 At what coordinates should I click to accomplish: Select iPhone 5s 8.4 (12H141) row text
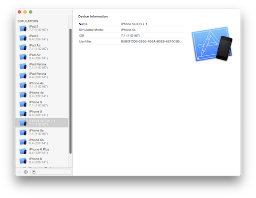(x=38, y=141)
